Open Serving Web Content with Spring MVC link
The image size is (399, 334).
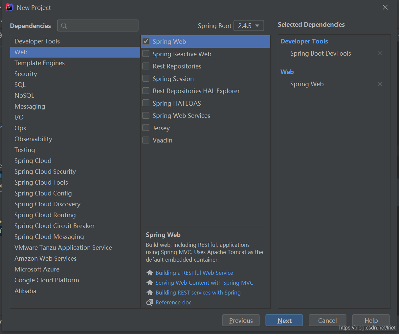coord(205,283)
